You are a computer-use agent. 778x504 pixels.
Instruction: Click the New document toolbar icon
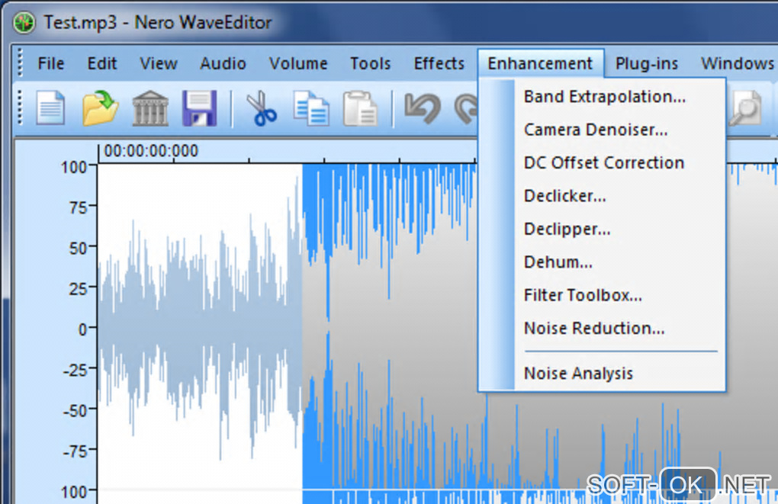[x=50, y=108]
